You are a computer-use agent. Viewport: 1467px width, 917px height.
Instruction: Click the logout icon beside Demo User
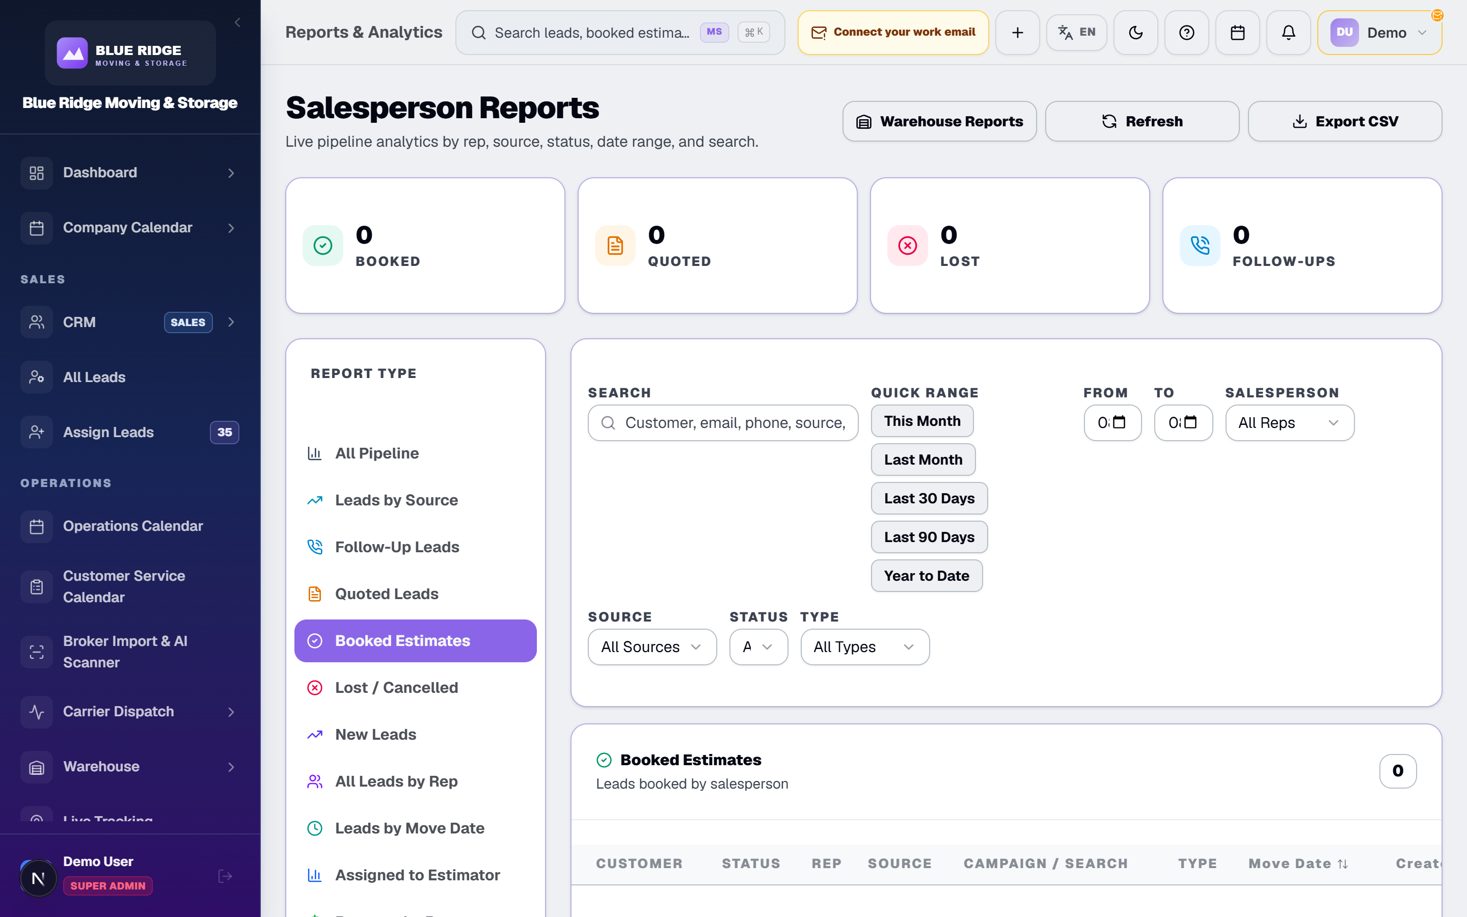click(x=225, y=876)
